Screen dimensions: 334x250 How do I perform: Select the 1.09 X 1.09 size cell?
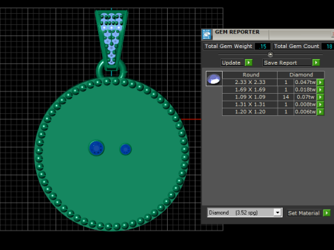(x=250, y=97)
